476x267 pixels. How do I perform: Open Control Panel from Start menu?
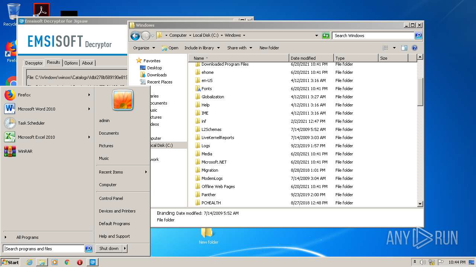coord(111,198)
